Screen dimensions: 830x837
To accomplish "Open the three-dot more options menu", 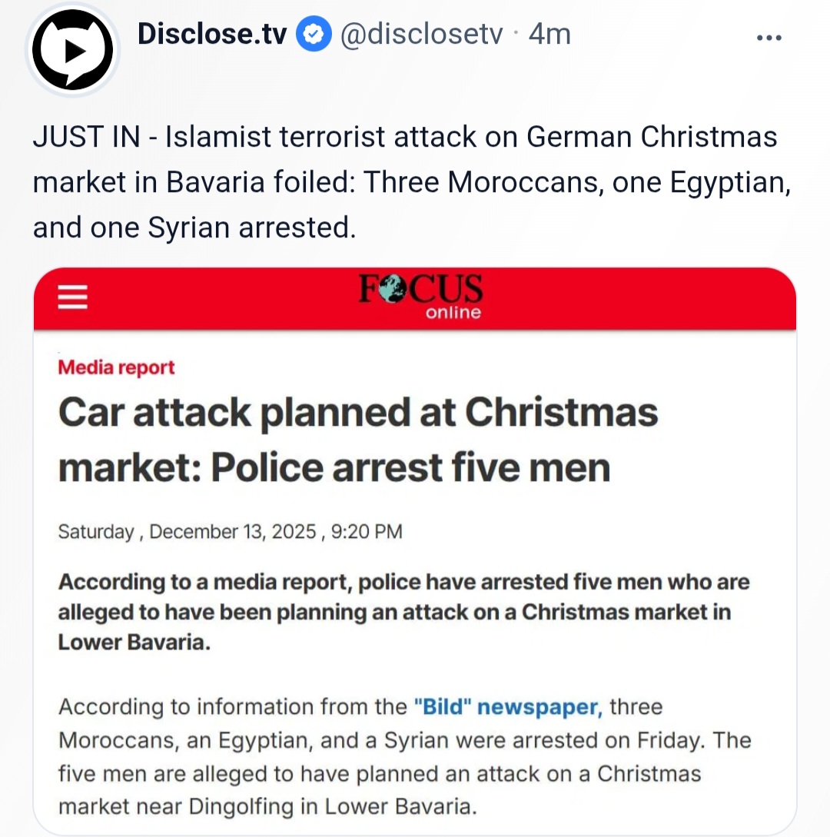I will pyautogui.click(x=769, y=38).
